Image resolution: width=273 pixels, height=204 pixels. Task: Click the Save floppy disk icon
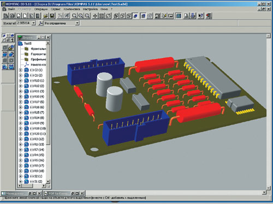pyautogui.click(x=52, y=16)
